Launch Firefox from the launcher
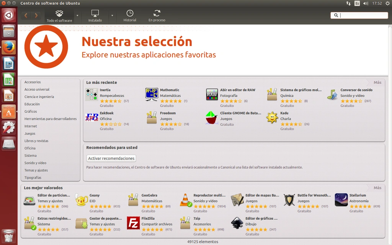Viewport: 392px width, 245px height. tap(9, 47)
